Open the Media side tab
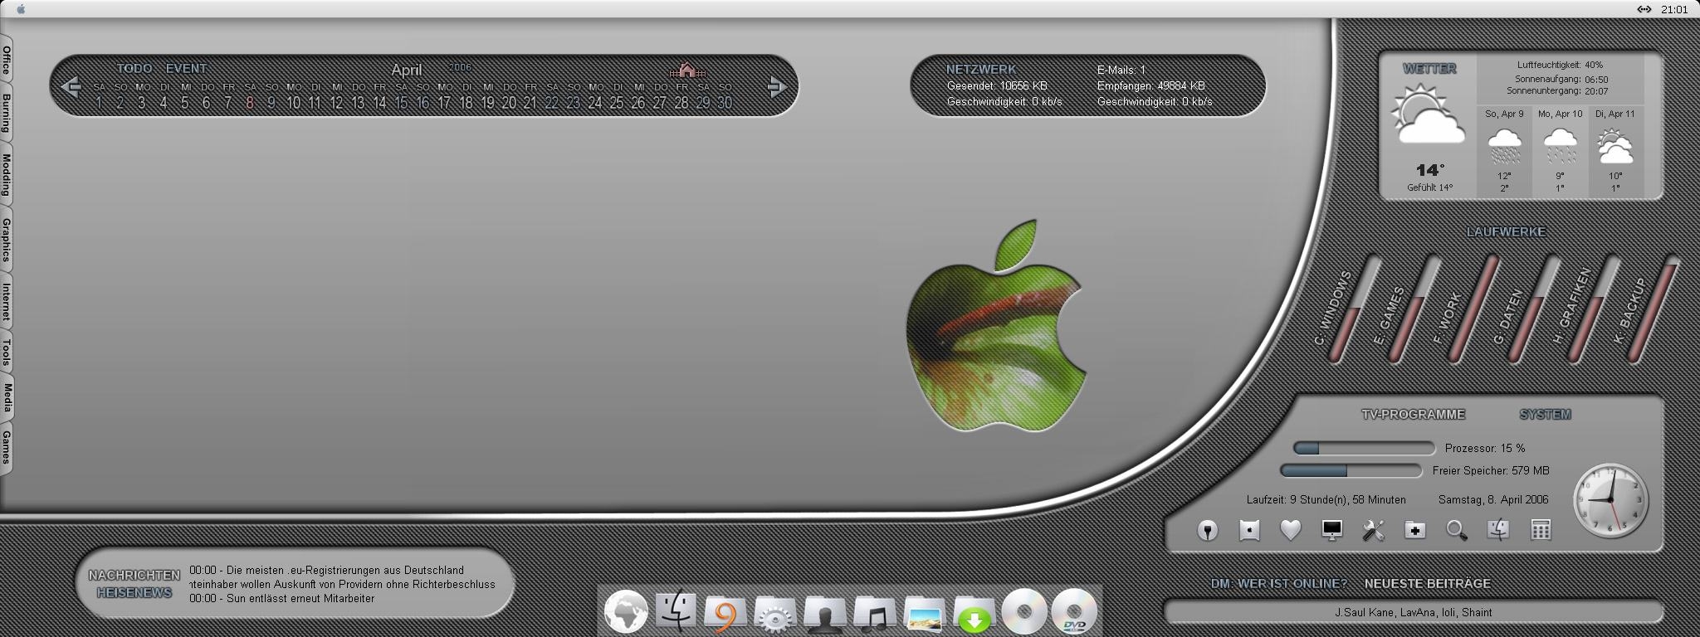1700x637 pixels. point(6,397)
